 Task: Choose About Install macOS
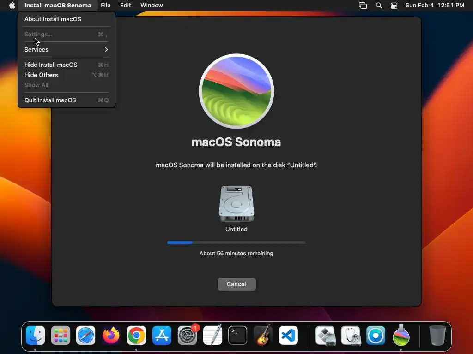(67, 19)
